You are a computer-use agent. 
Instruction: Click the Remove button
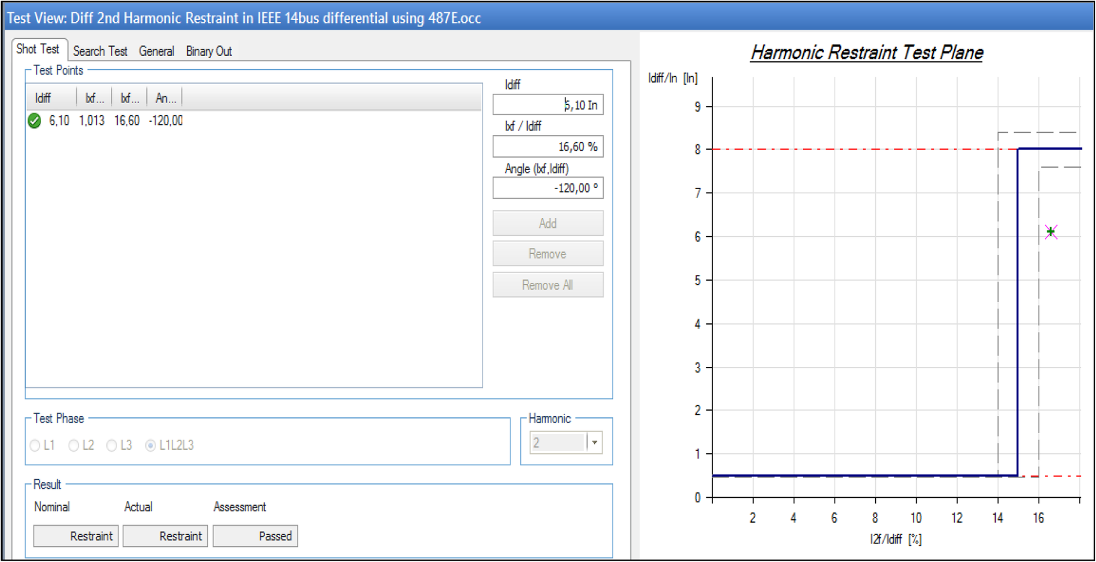click(547, 254)
